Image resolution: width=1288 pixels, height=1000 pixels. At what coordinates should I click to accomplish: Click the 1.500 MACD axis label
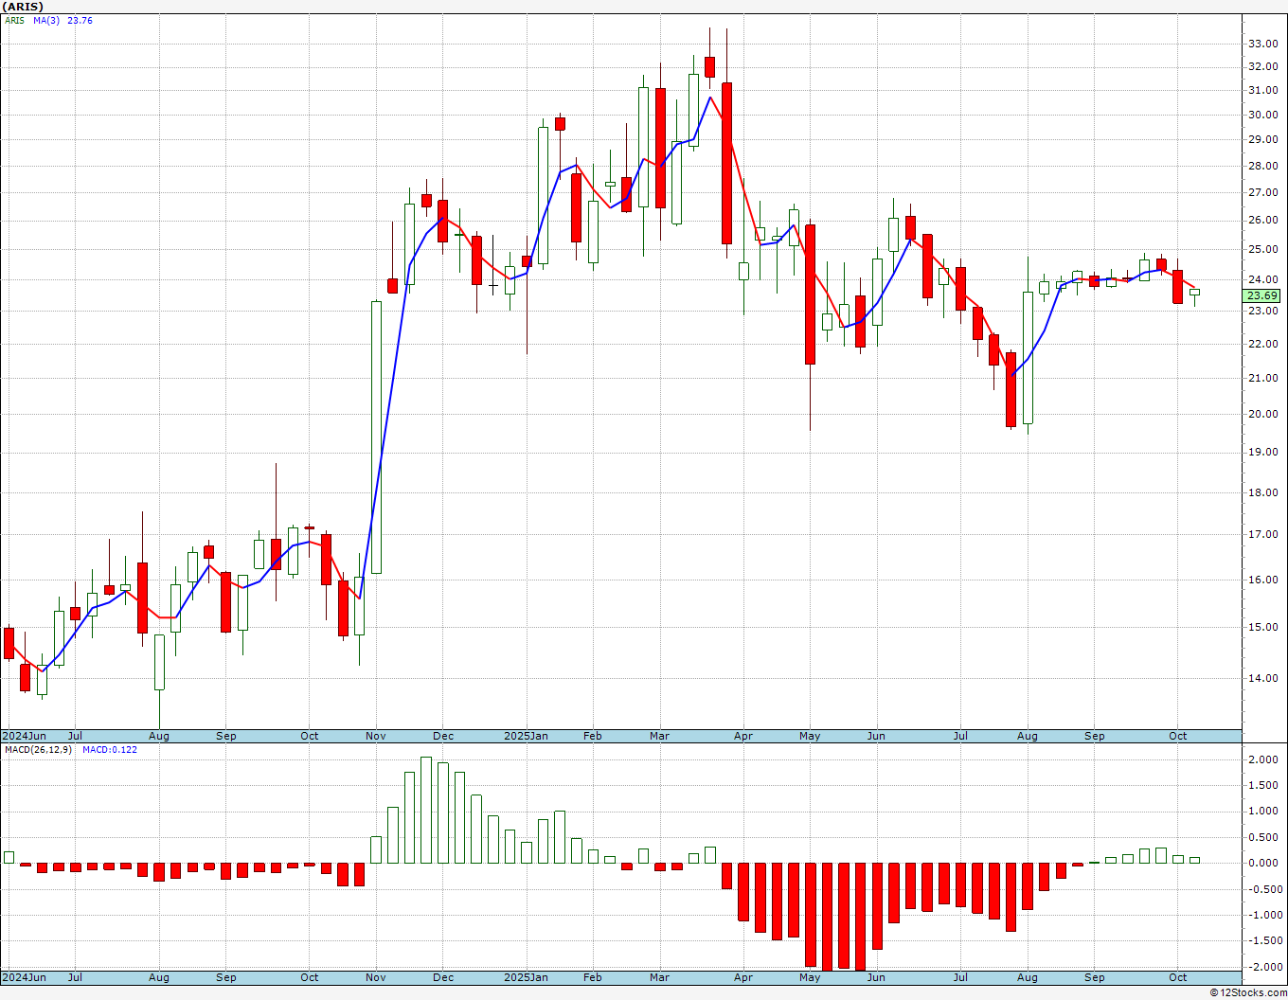pyautogui.click(x=1264, y=786)
